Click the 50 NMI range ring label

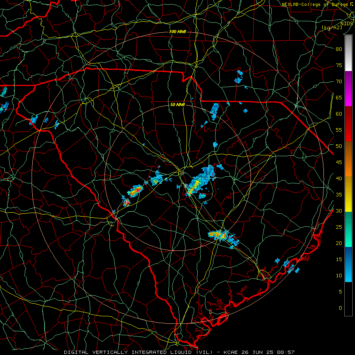tap(177, 105)
